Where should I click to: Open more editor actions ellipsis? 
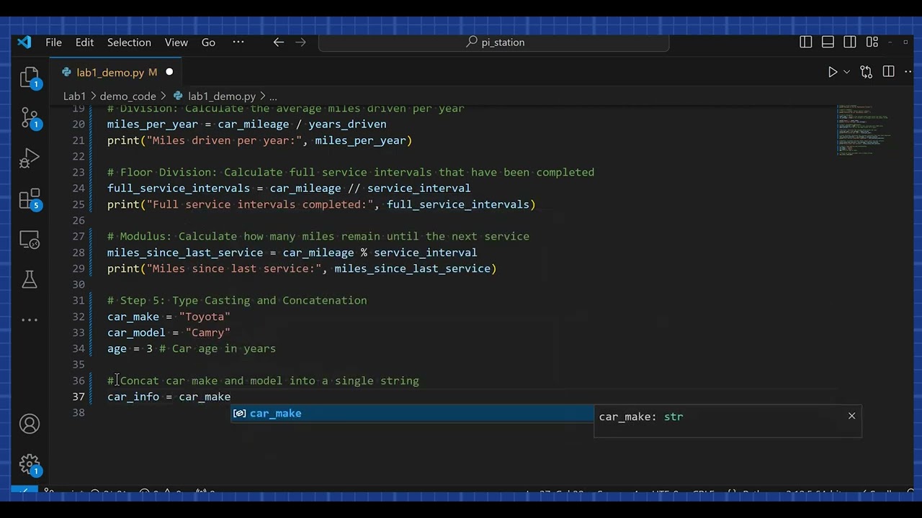coord(908,72)
